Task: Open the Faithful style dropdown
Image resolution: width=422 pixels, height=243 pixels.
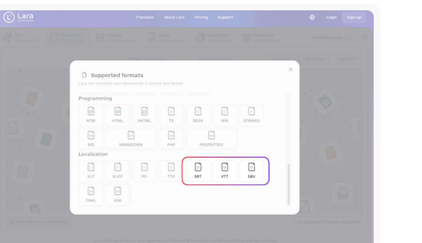Action: [x=349, y=59]
